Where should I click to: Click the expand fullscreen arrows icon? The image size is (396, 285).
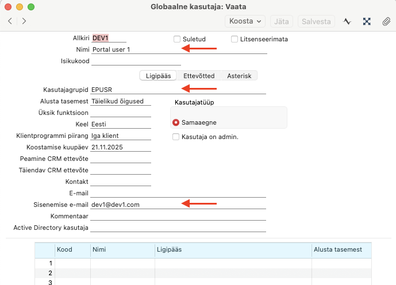coord(367,21)
